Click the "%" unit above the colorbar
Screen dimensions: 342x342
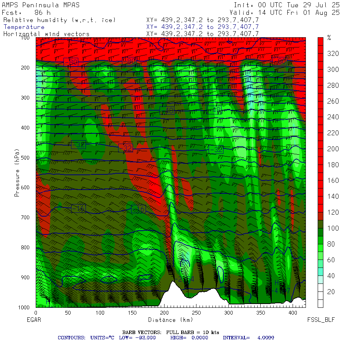click(x=329, y=38)
